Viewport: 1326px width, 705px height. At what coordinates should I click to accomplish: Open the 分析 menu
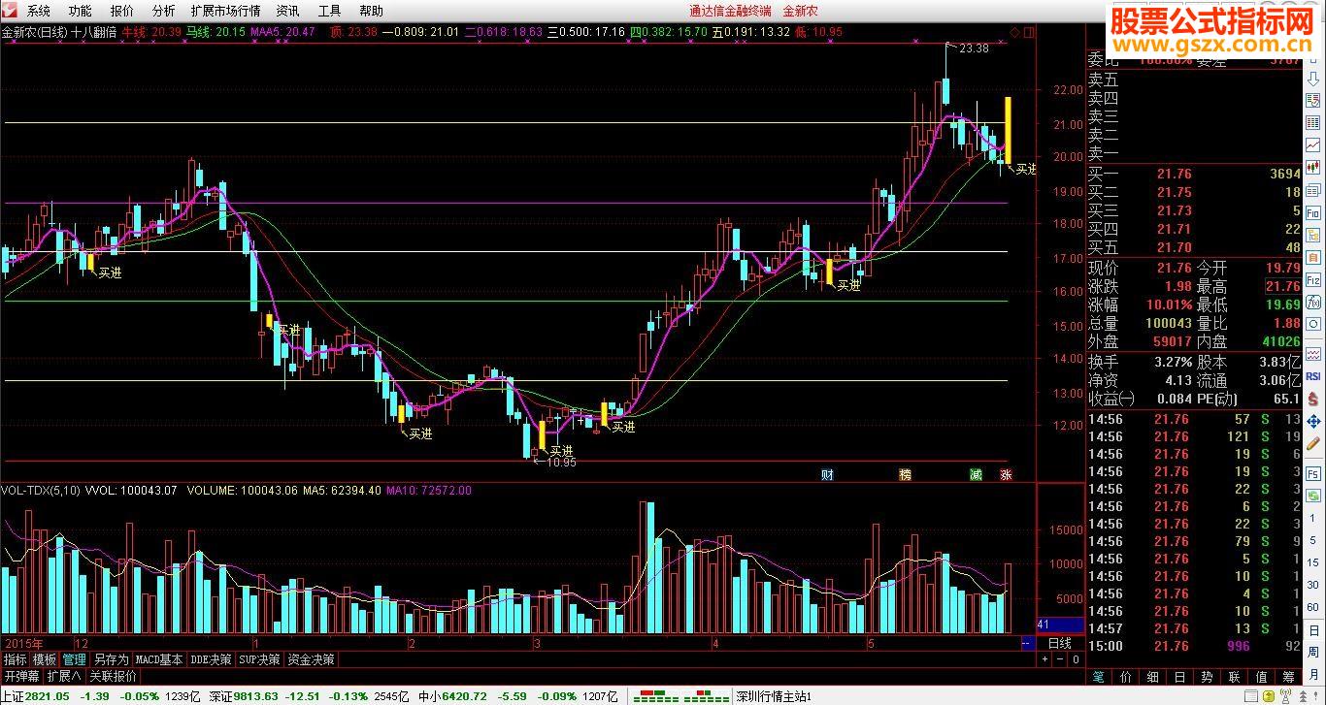click(x=164, y=11)
